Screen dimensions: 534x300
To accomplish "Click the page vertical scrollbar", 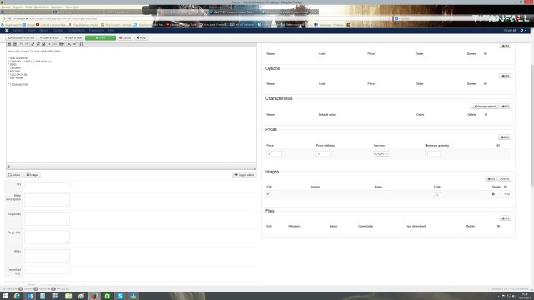I will 532,126.
